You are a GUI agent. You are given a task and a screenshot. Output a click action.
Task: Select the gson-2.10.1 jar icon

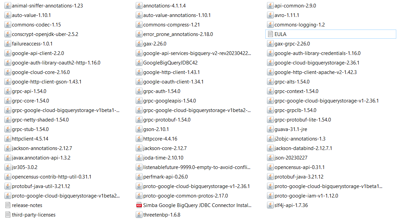139,129
